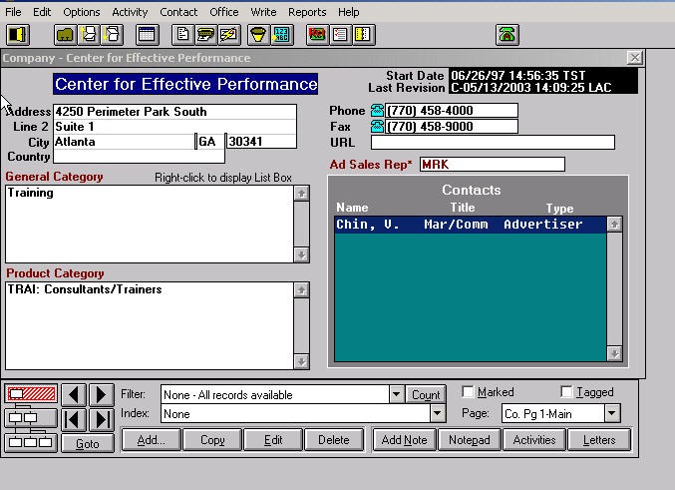Click the olive folder toolbar icon
This screenshot has height=490, width=675.
pyautogui.click(x=65, y=35)
